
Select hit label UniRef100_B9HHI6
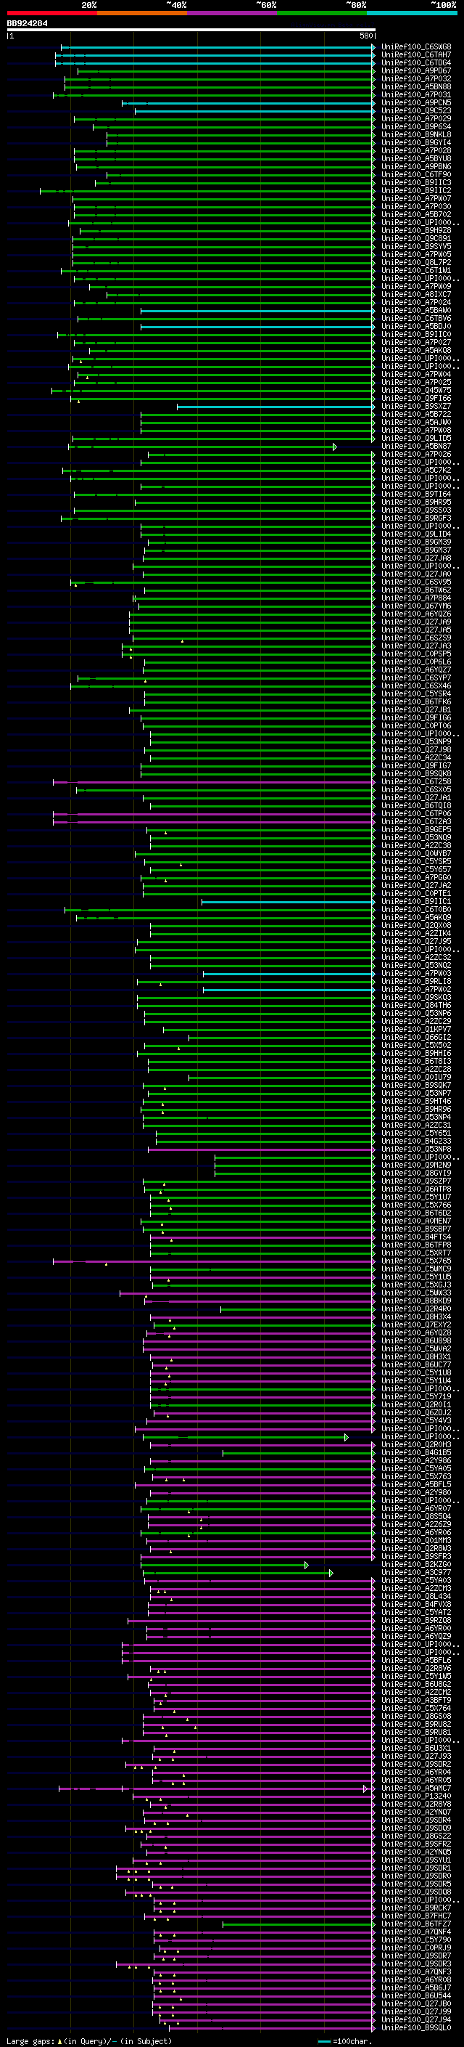pos(415,1053)
